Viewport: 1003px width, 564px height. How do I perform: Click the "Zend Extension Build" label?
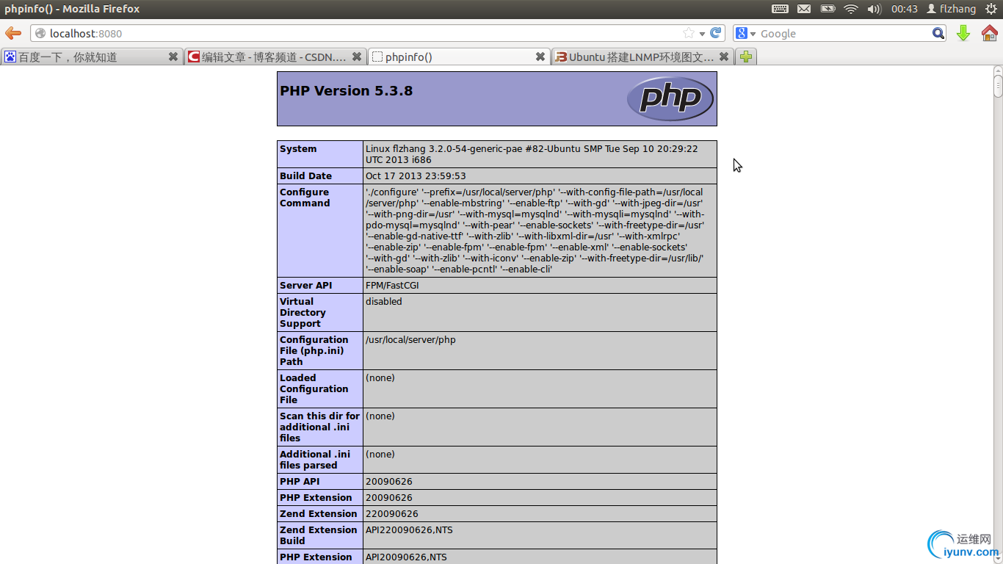[319, 535]
